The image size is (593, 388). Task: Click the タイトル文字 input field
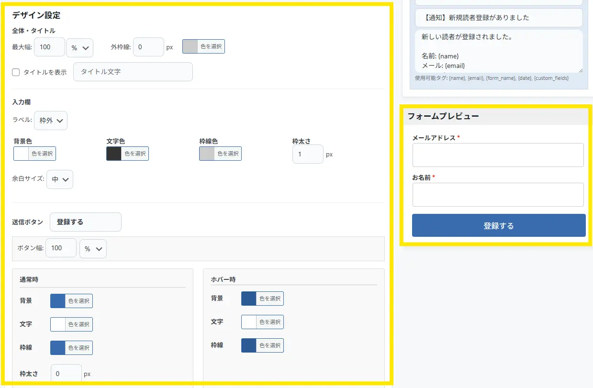[x=133, y=72]
